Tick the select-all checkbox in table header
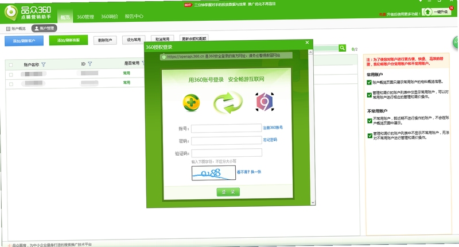459x247 pixels. [11, 65]
